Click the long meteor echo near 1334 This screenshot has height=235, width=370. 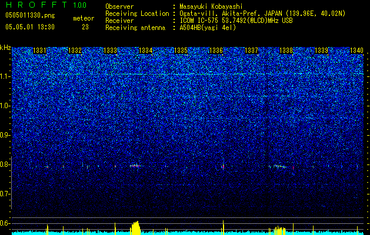pos(135,166)
